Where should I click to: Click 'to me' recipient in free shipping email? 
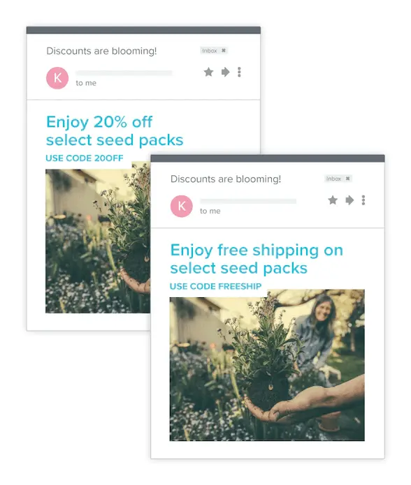coord(210,211)
